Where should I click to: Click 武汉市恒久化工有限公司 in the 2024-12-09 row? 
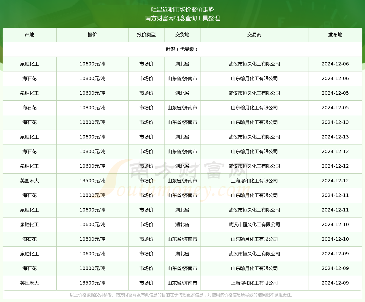click(254, 254)
